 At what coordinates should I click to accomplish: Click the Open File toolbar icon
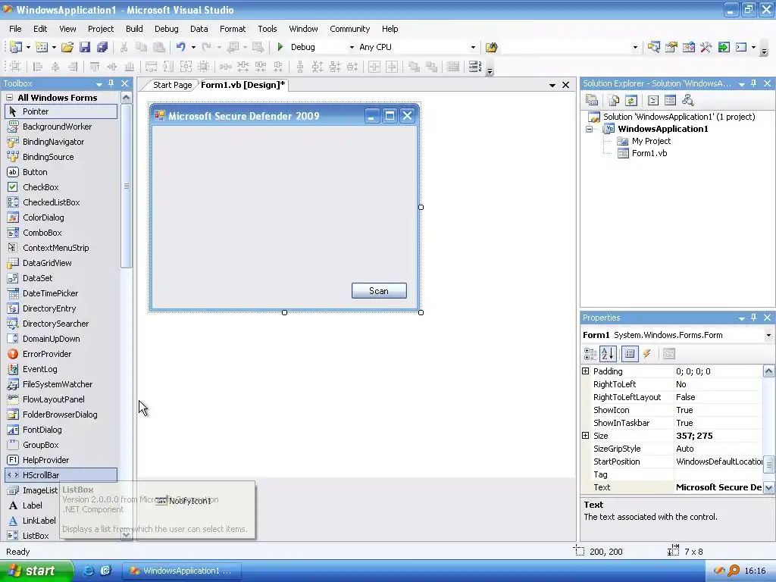67,47
